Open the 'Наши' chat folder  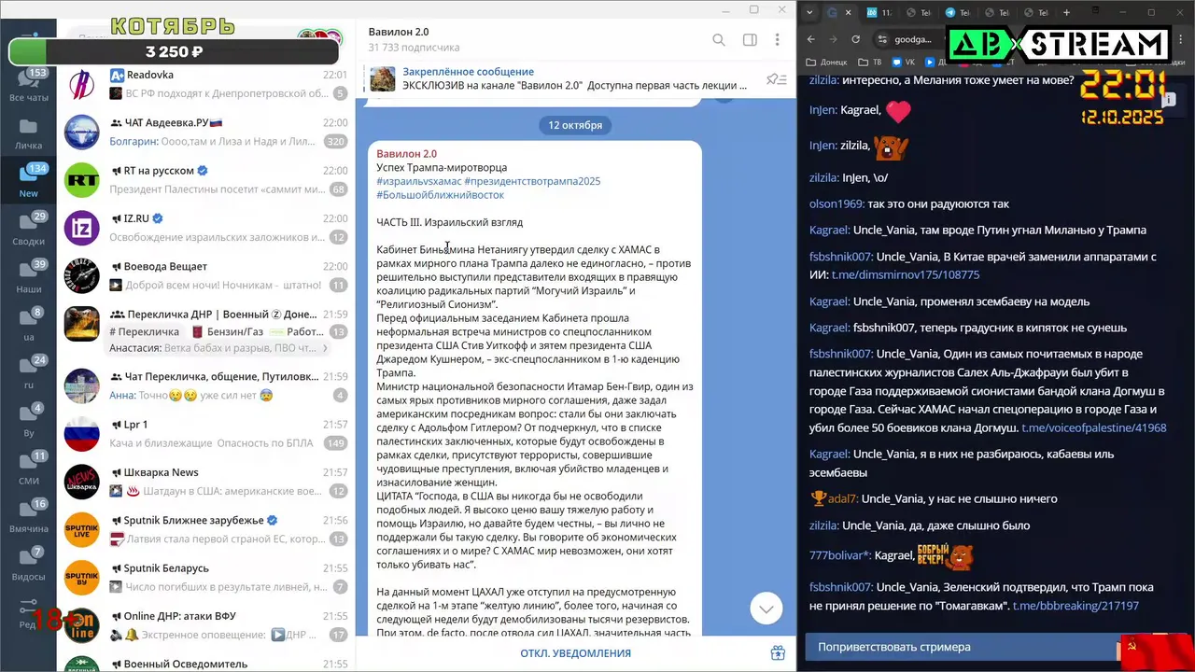click(x=28, y=278)
